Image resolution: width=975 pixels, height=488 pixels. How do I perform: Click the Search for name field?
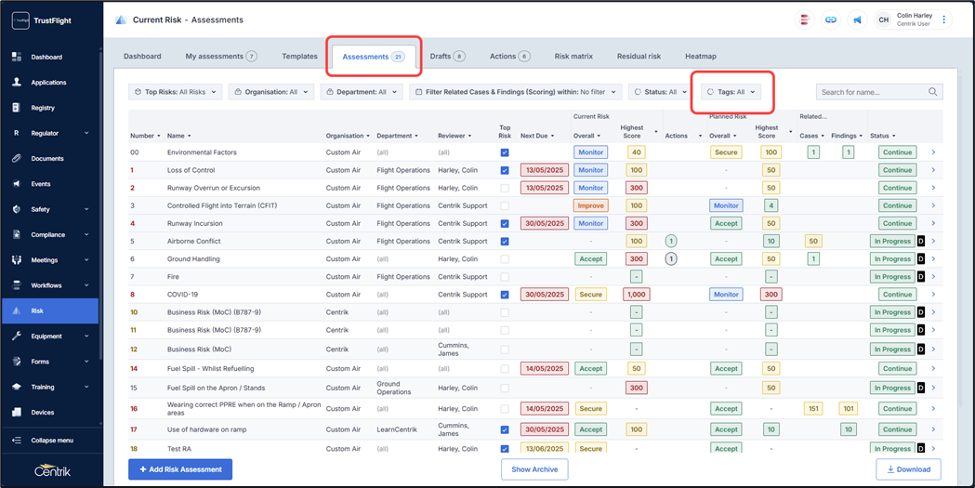tap(872, 92)
